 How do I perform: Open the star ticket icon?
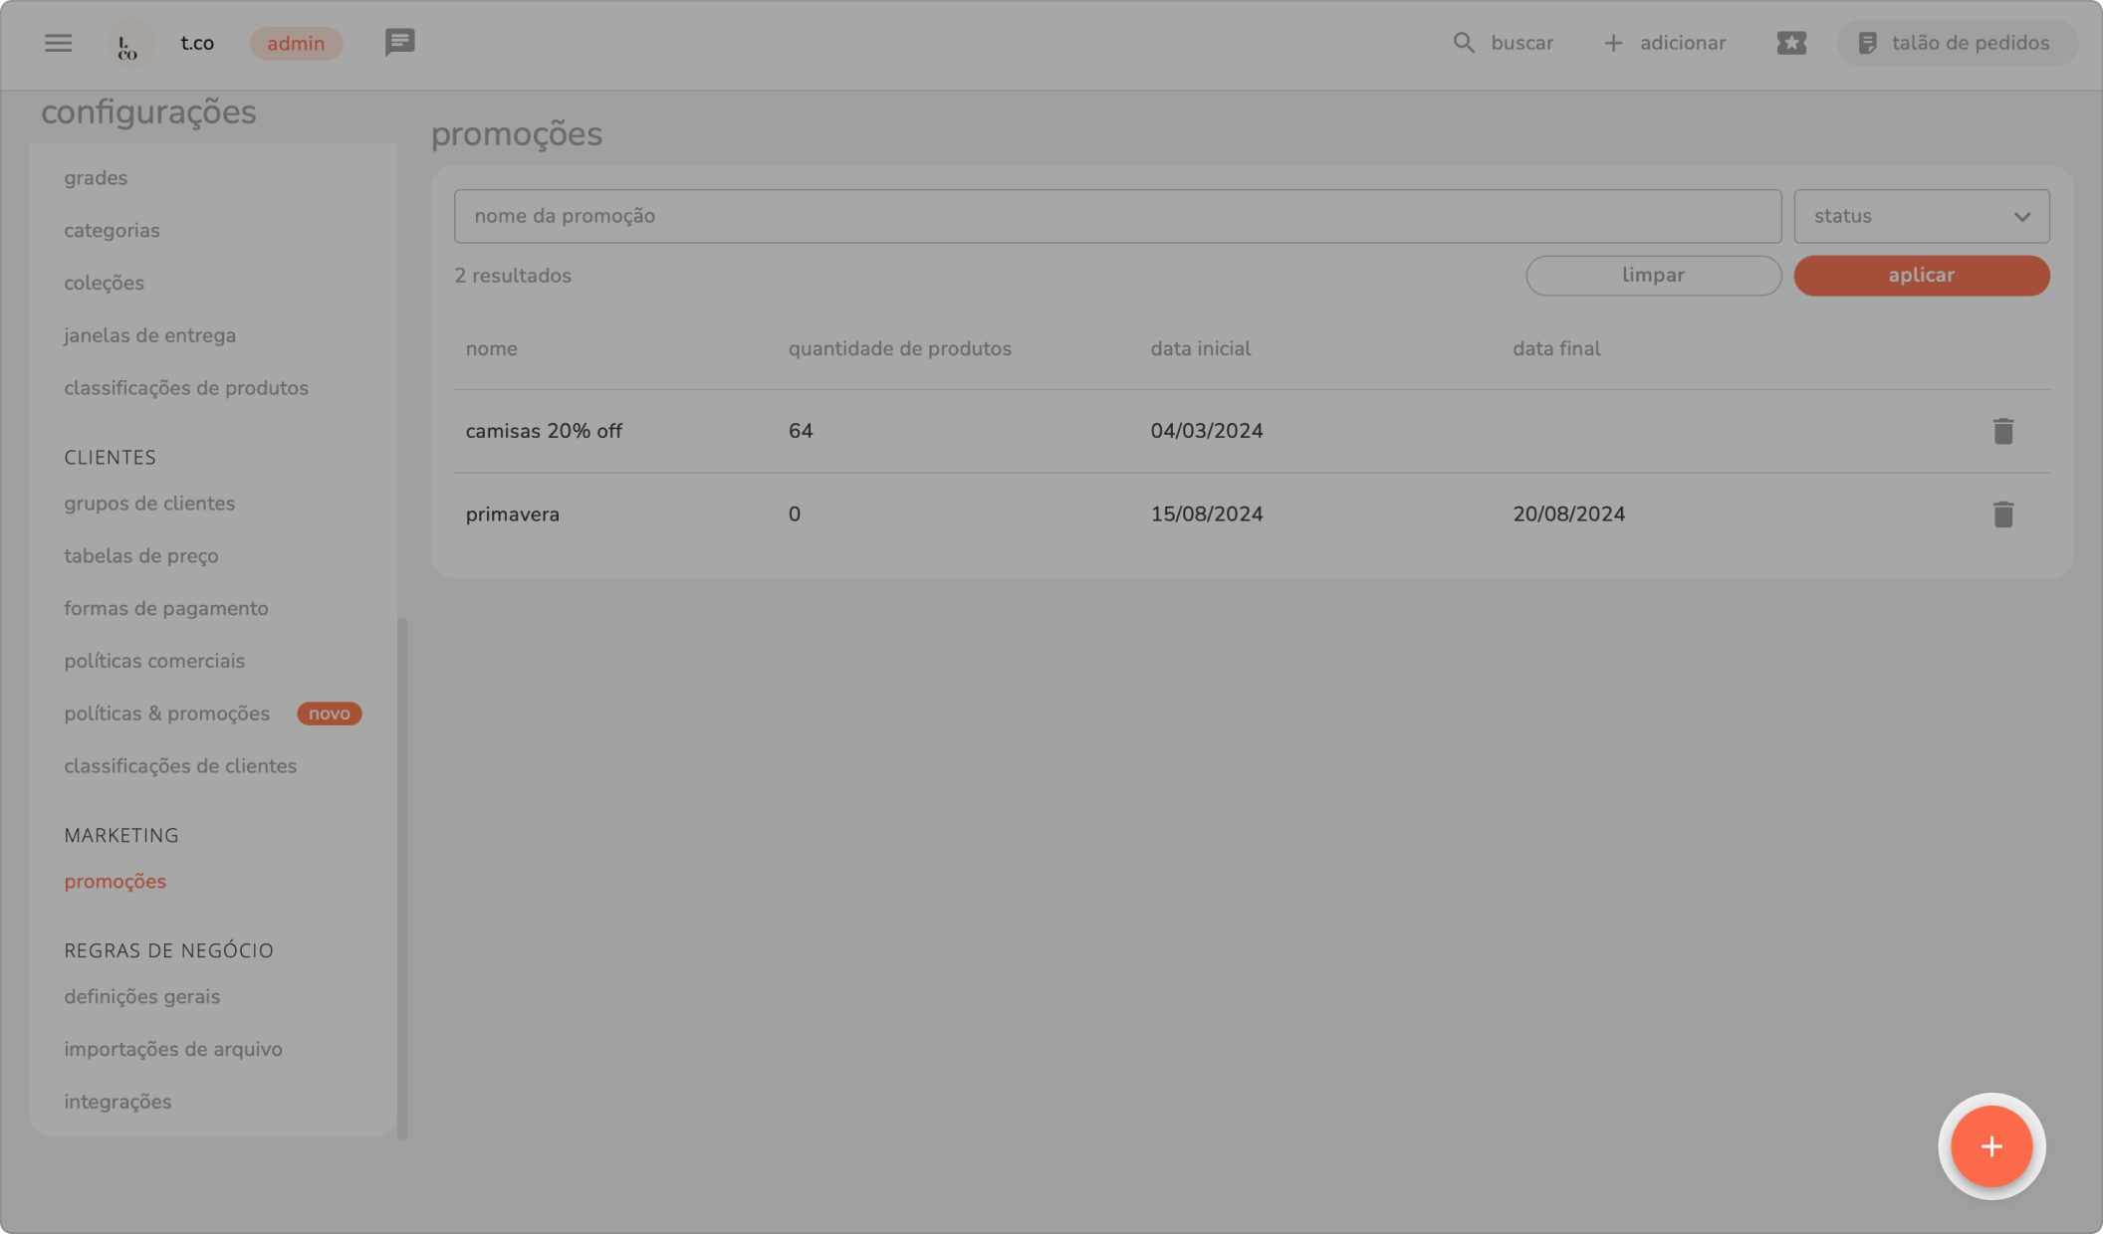[x=1790, y=43]
